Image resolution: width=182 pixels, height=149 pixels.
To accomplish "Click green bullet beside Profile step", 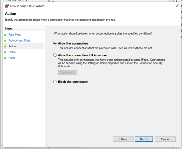I will (x=5, y=52).
